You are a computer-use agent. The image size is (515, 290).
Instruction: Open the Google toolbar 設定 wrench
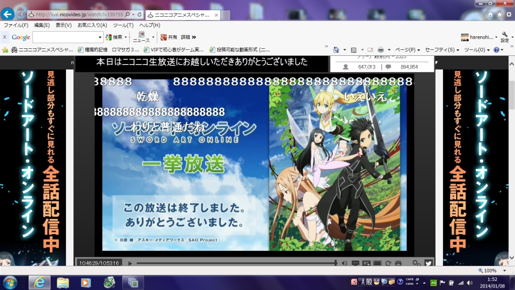click(x=505, y=37)
